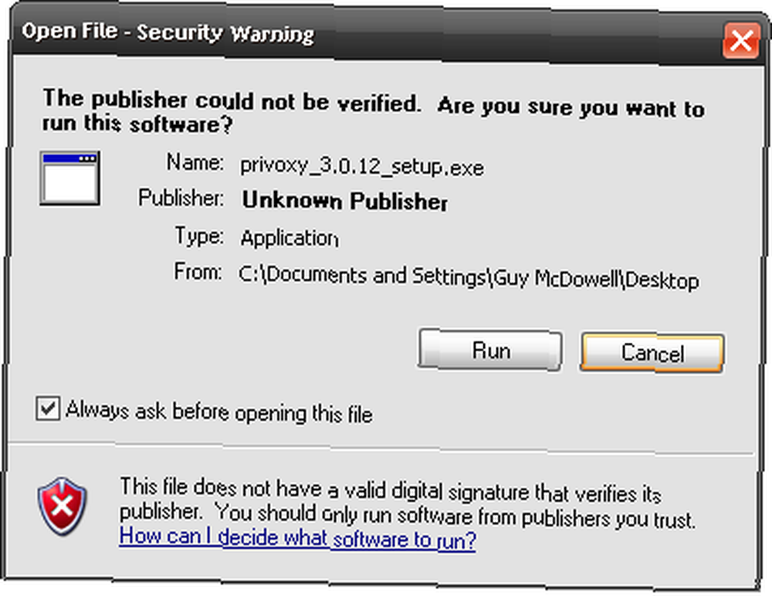The height and width of the screenshot is (596, 772).
Task: Click the Application type value
Action: tap(289, 239)
